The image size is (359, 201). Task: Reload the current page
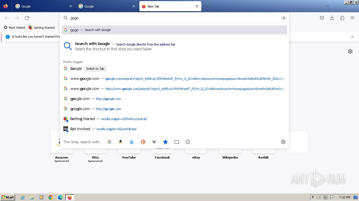[x=27, y=18]
